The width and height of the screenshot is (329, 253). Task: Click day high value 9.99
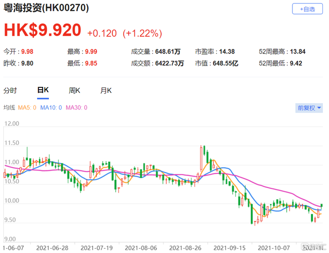91,52
